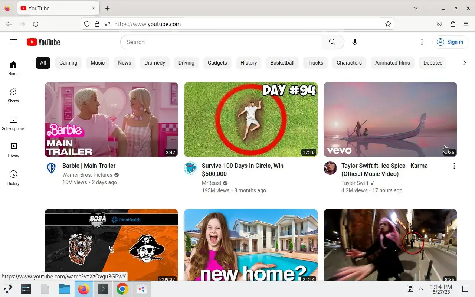Screen dimensions: 475x297
Task: Open Firefox extensions menu
Action: [453, 24]
